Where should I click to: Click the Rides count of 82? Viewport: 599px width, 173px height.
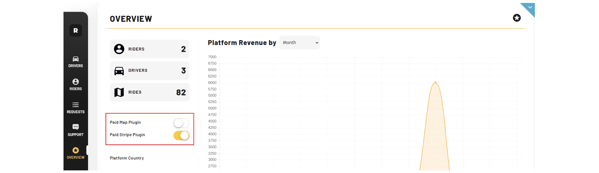tap(181, 92)
